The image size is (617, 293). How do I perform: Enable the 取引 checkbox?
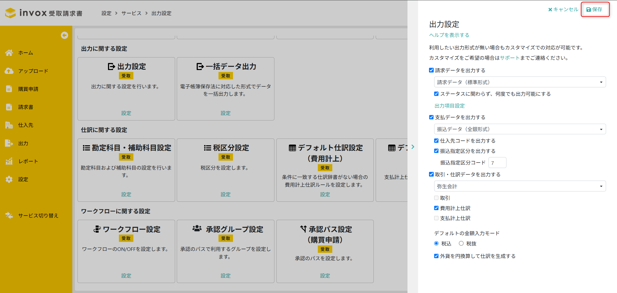click(x=436, y=198)
